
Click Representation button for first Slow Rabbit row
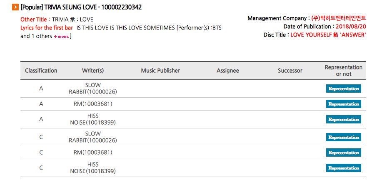[343, 89]
